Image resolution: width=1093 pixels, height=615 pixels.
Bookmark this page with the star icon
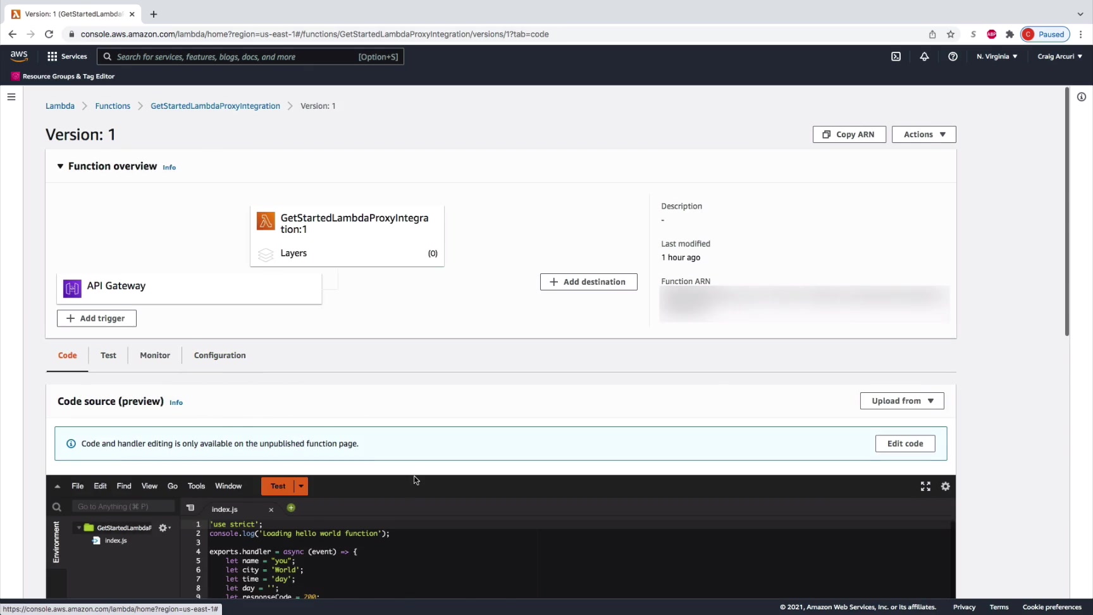click(x=951, y=34)
